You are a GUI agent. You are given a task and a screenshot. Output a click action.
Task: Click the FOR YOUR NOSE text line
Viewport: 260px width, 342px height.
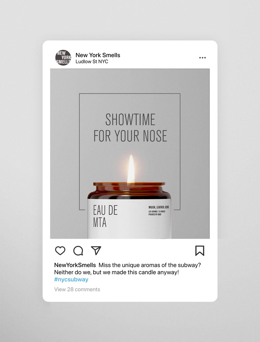pyautogui.click(x=130, y=136)
